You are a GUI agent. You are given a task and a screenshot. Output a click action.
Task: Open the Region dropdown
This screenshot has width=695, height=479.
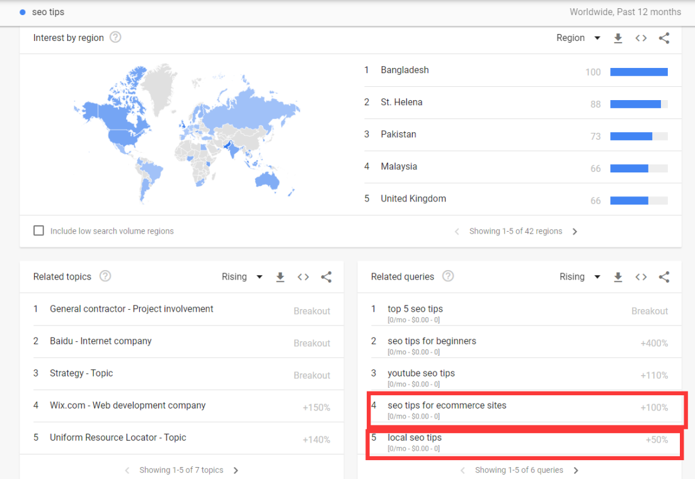point(578,38)
